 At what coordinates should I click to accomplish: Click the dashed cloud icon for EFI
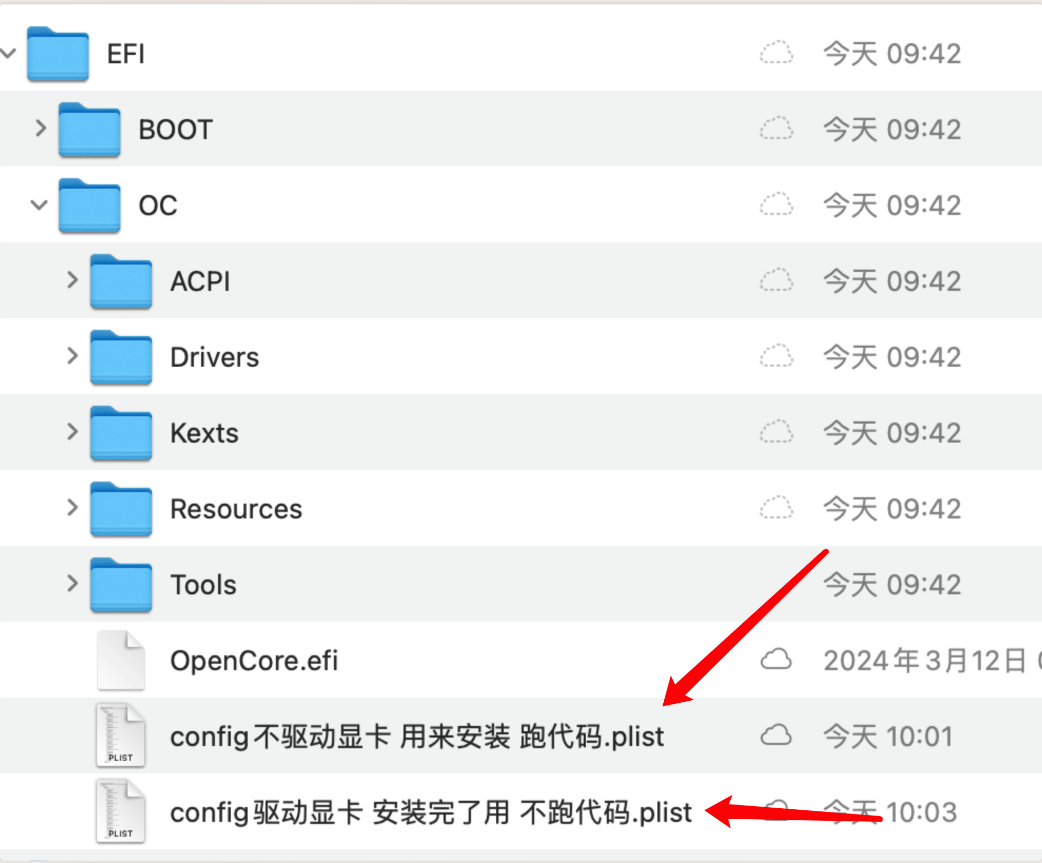click(x=776, y=53)
